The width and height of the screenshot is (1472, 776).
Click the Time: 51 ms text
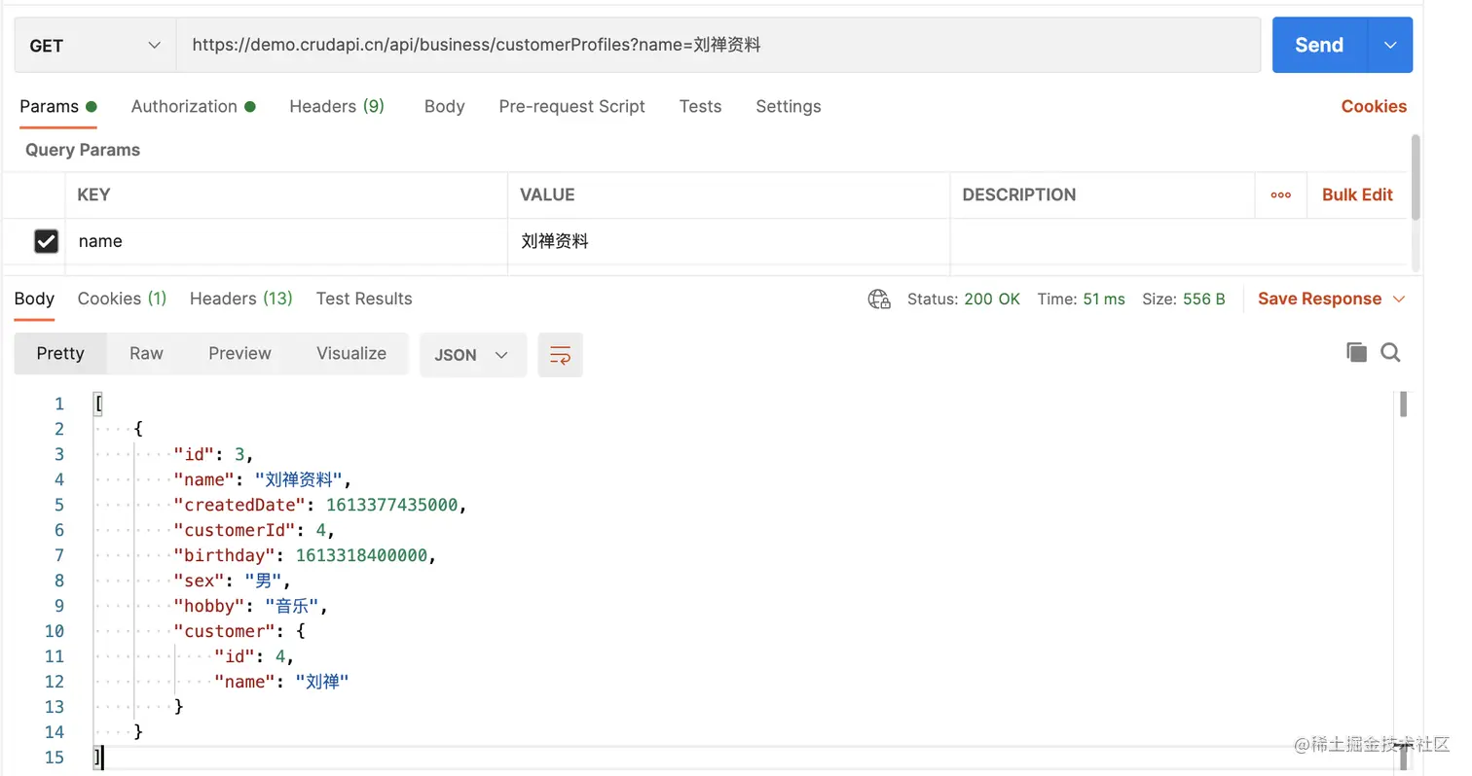click(x=1081, y=299)
